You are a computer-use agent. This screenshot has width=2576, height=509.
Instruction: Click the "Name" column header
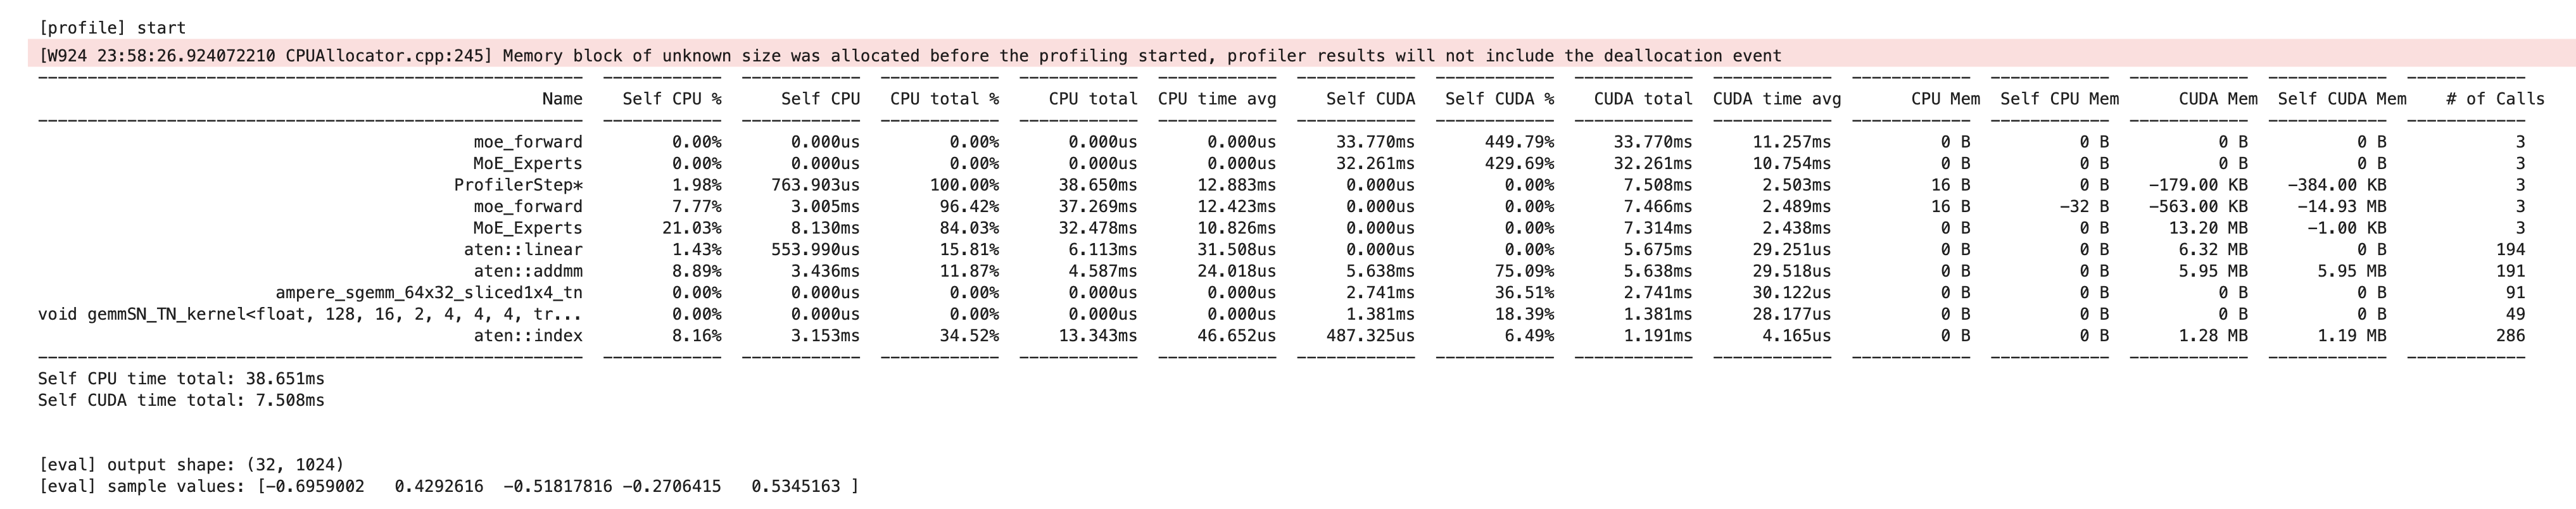(x=561, y=99)
